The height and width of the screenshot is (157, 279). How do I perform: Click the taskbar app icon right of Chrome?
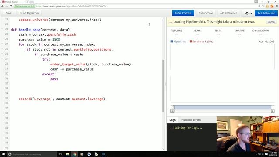[x=82, y=154]
